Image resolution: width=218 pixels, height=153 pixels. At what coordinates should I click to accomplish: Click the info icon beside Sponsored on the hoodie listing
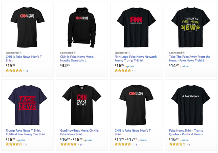75,53
